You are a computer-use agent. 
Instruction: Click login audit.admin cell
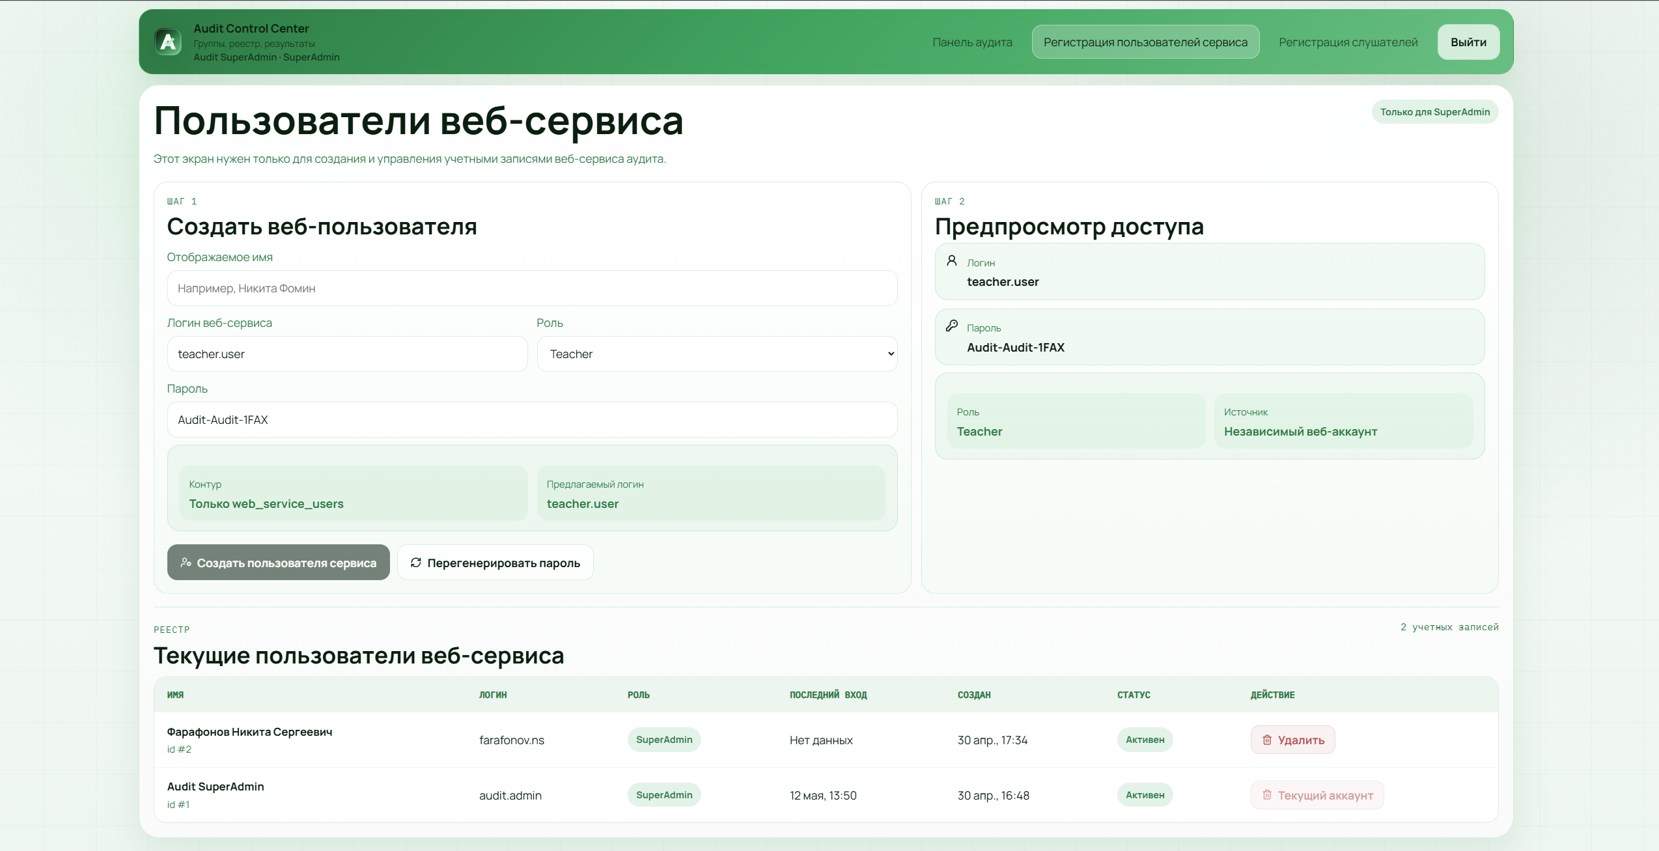(510, 796)
